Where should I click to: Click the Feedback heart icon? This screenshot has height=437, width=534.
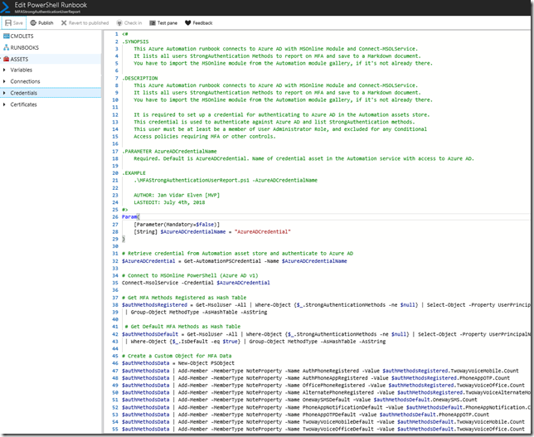click(x=188, y=23)
